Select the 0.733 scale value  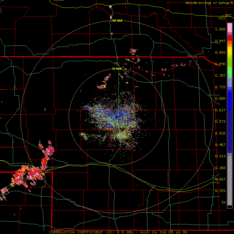click(220, 87)
